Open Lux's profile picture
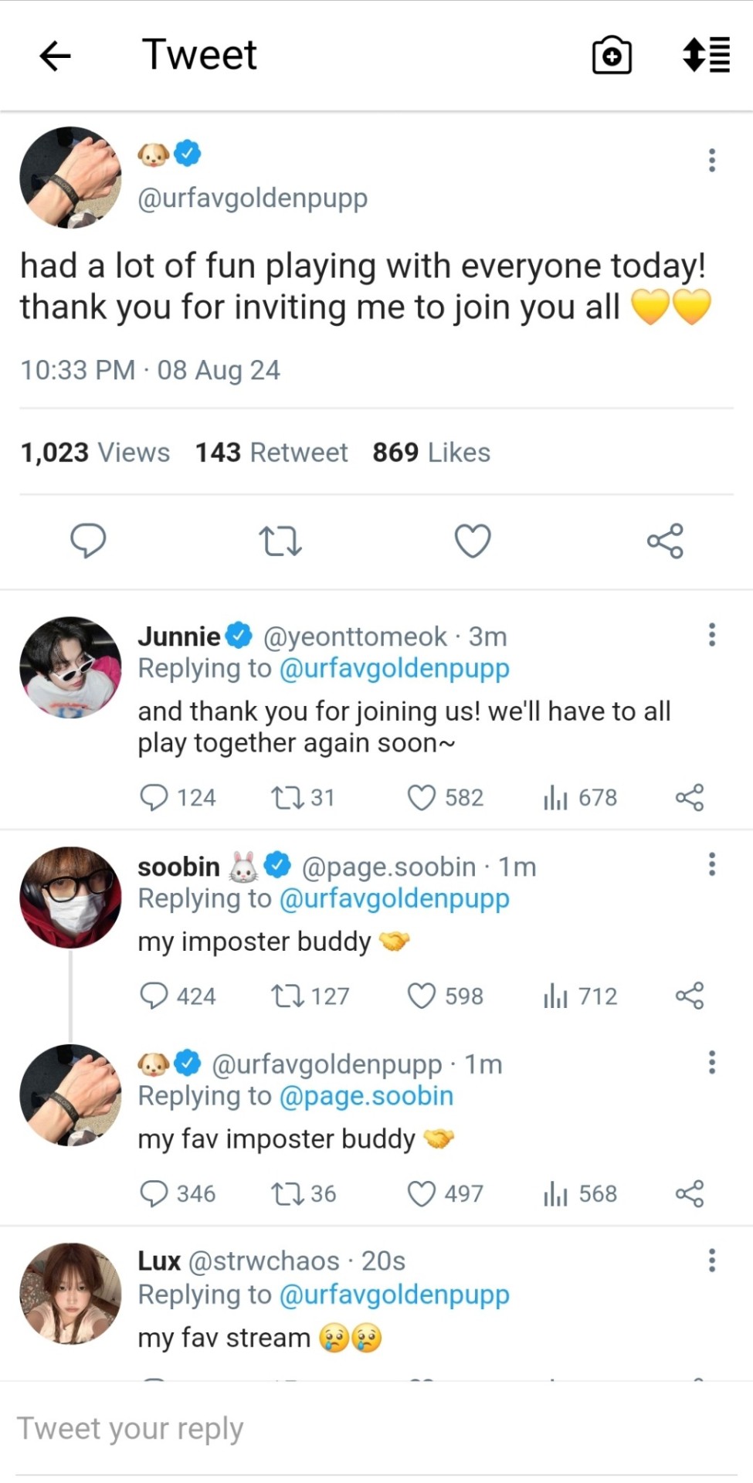This screenshot has height=1483, width=753. [x=70, y=1294]
